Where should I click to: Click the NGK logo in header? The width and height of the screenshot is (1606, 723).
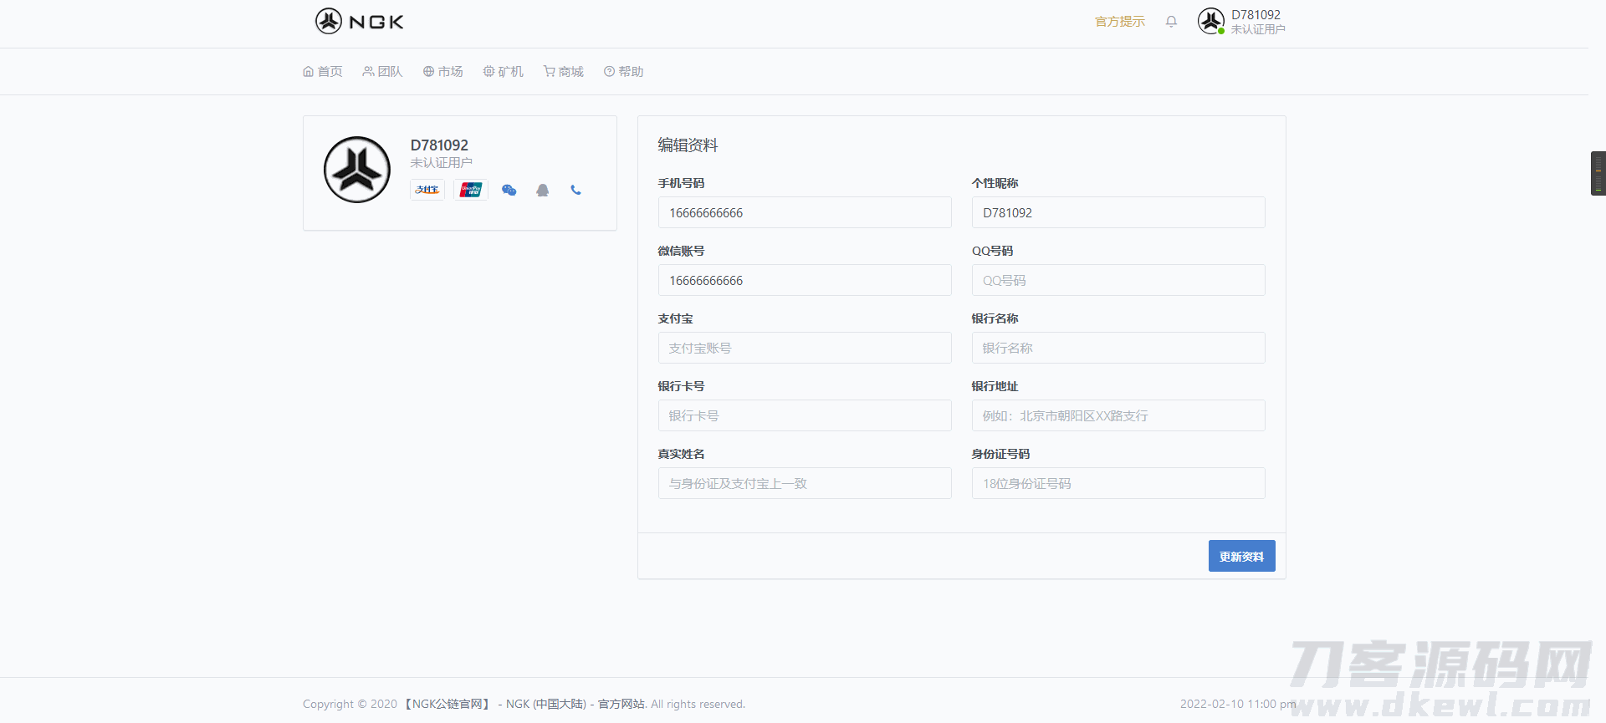pyautogui.click(x=360, y=22)
